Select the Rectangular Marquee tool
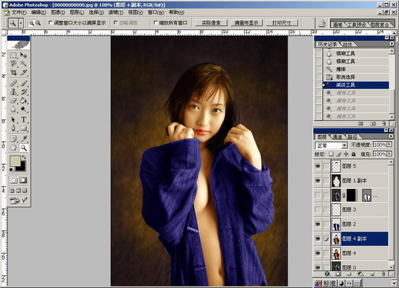 (14, 55)
